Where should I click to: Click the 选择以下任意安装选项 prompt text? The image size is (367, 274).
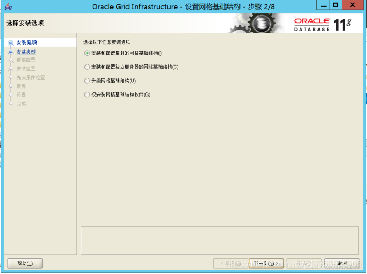(107, 42)
